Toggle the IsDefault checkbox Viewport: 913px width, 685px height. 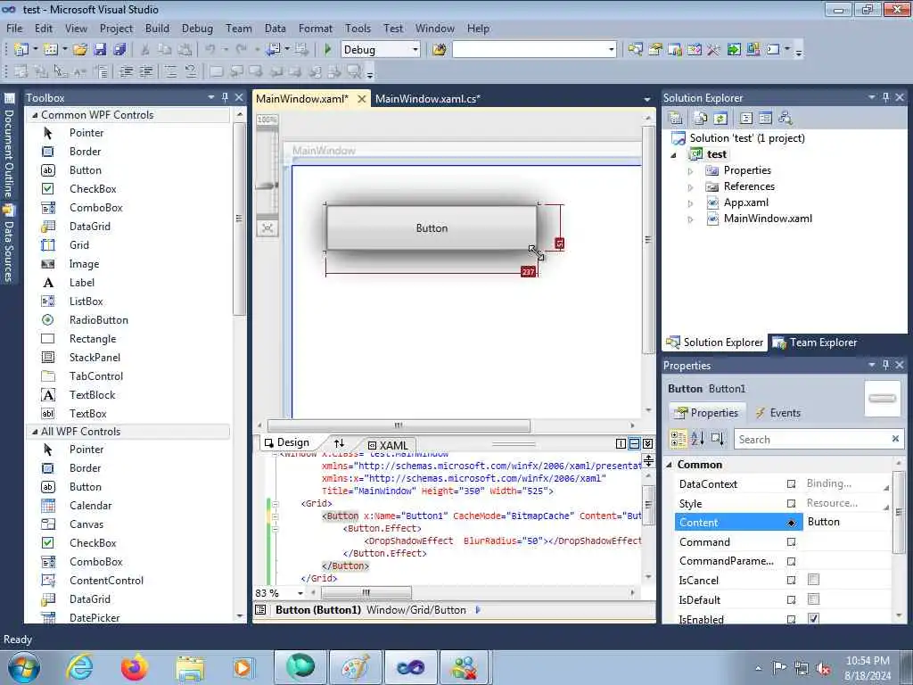click(x=813, y=598)
